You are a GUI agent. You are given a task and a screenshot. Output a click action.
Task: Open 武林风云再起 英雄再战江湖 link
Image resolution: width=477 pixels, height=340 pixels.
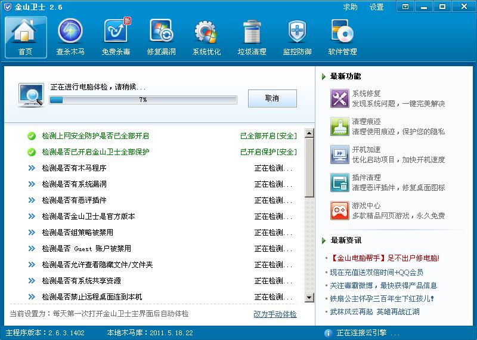click(375, 312)
